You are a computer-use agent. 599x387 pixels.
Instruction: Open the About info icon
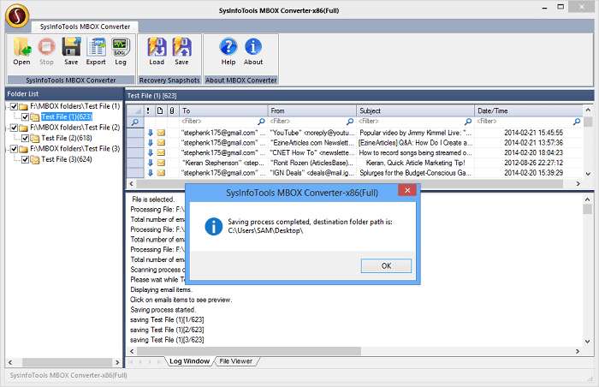[253, 47]
